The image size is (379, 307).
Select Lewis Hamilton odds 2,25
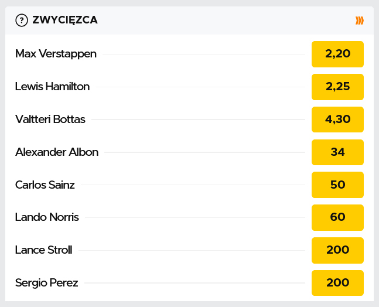337,87
